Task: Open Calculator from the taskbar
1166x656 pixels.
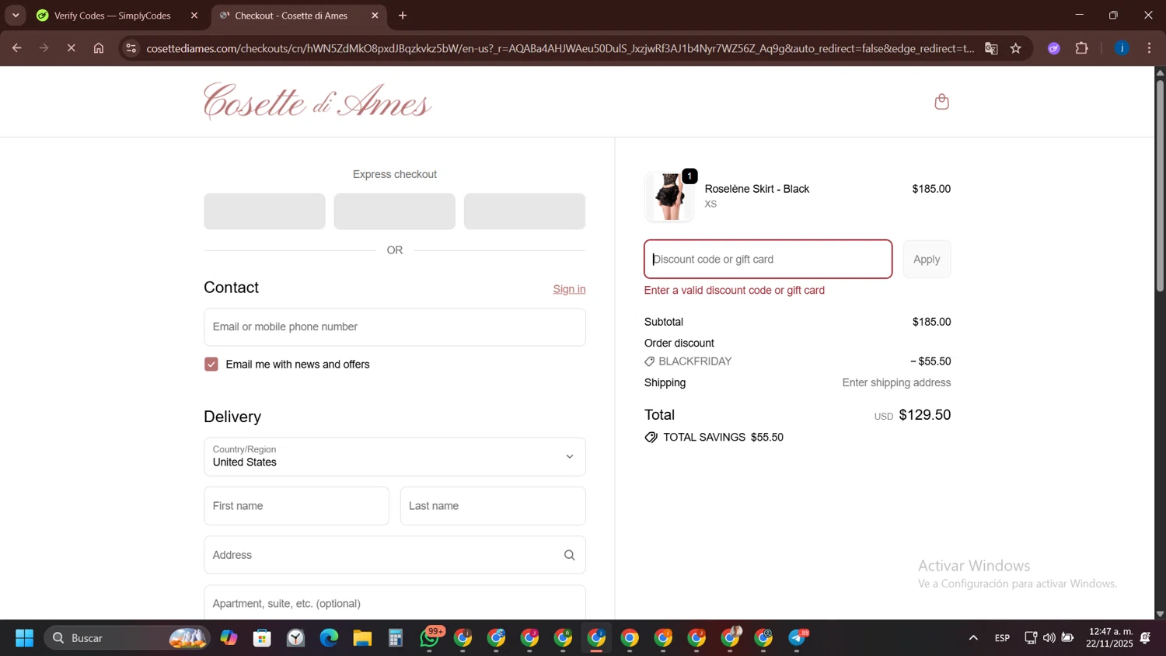Action: pyautogui.click(x=396, y=638)
